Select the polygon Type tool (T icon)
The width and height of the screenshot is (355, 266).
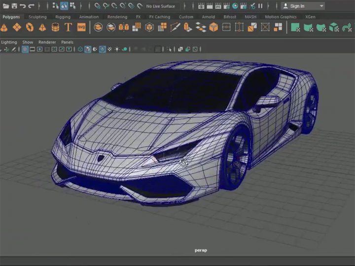click(x=68, y=27)
